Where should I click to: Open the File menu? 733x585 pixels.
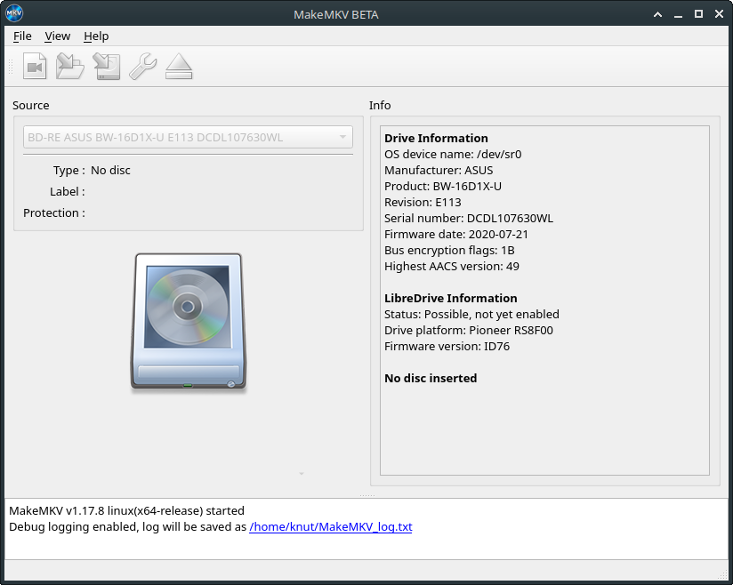[22, 36]
